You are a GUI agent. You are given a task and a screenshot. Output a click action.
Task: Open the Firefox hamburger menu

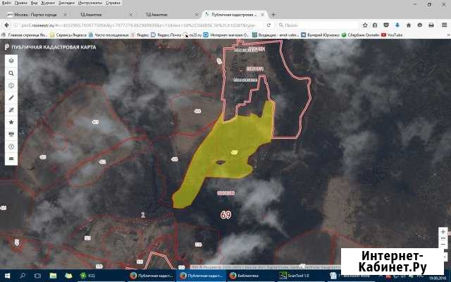pos(443,25)
